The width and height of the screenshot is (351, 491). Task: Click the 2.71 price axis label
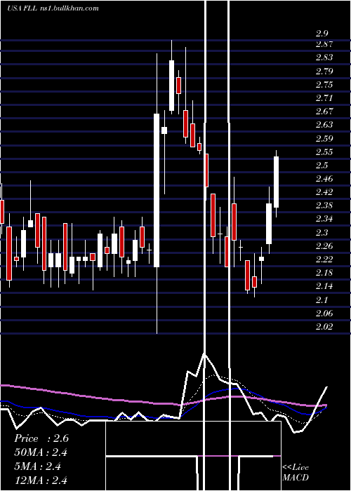click(x=324, y=98)
